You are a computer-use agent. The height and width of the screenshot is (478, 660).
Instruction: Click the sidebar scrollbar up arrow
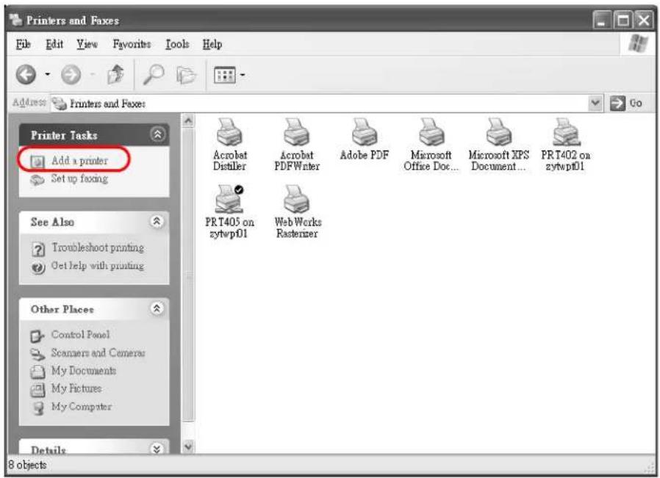coord(188,121)
